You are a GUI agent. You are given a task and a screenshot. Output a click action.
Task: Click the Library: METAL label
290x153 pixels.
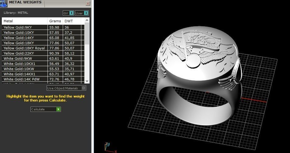[16, 13]
